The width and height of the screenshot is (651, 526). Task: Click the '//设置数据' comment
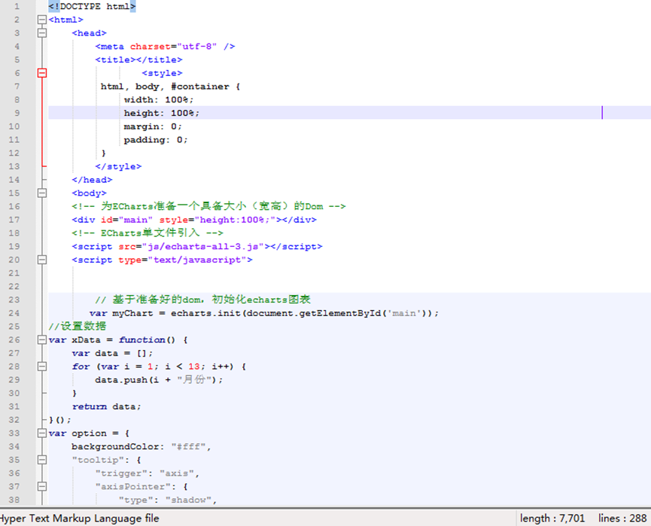pyautogui.click(x=78, y=327)
